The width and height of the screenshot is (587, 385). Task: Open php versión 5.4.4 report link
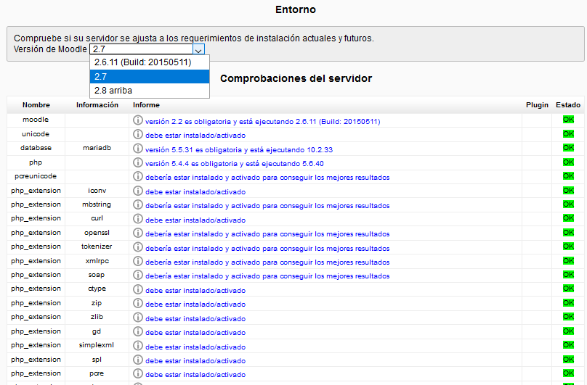pyautogui.click(x=235, y=164)
